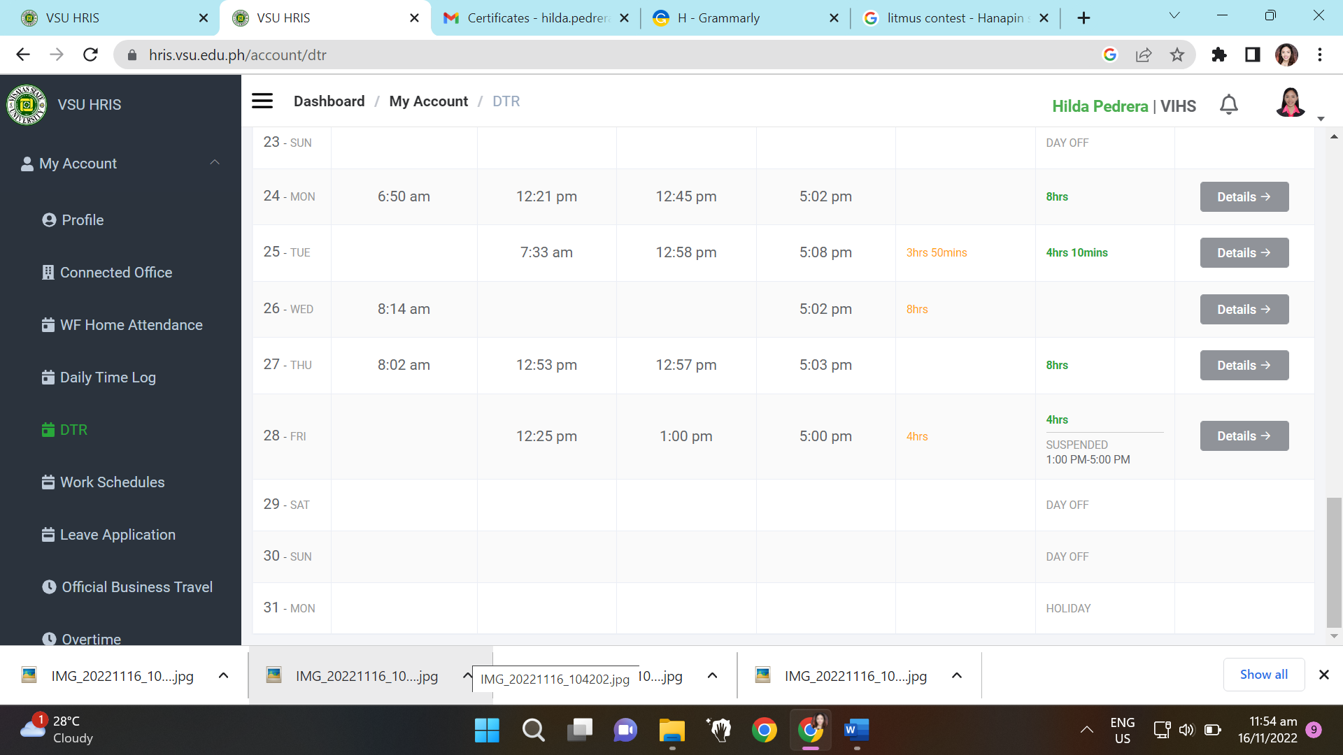The height and width of the screenshot is (755, 1343).
Task: Collapse the My Account sidebar section
Action: tap(215, 163)
